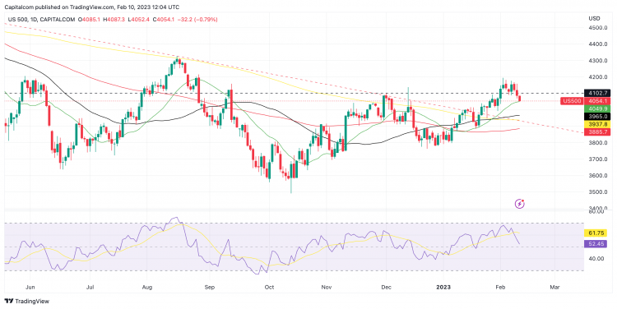The height and width of the screenshot is (309, 617).
Task: Click the yellow 3937.8 moving average label
Action: pyautogui.click(x=597, y=124)
